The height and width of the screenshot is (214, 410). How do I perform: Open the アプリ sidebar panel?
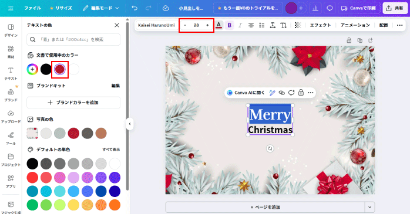pyautogui.click(x=11, y=181)
